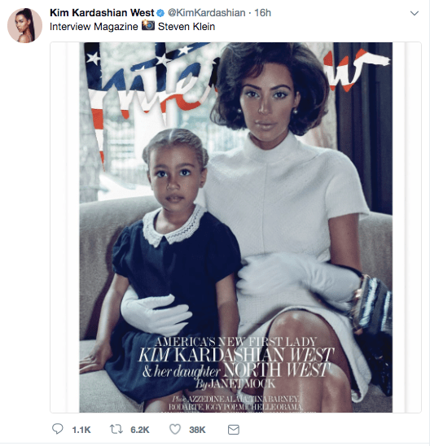Click the blue verified badge

click(160, 13)
